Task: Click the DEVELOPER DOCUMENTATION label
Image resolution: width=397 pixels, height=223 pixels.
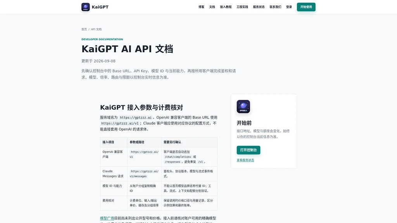Action: pyautogui.click(x=102, y=39)
